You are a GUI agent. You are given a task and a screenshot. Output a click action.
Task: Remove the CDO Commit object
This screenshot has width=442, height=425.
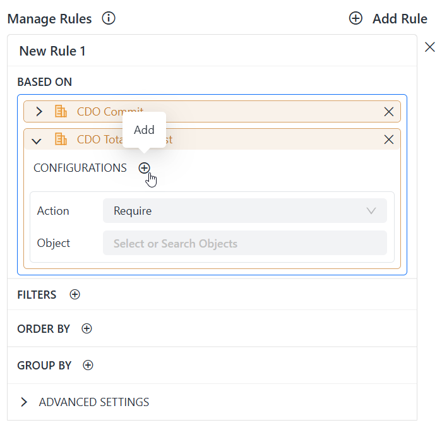(x=389, y=112)
